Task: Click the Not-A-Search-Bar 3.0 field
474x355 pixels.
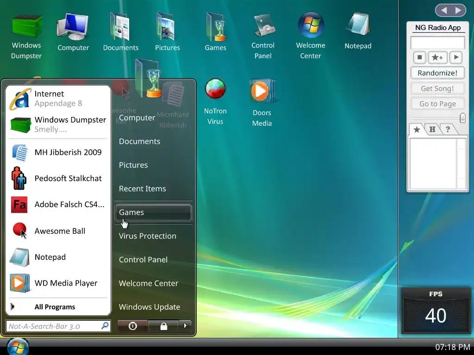Action: (x=58, y=326)
